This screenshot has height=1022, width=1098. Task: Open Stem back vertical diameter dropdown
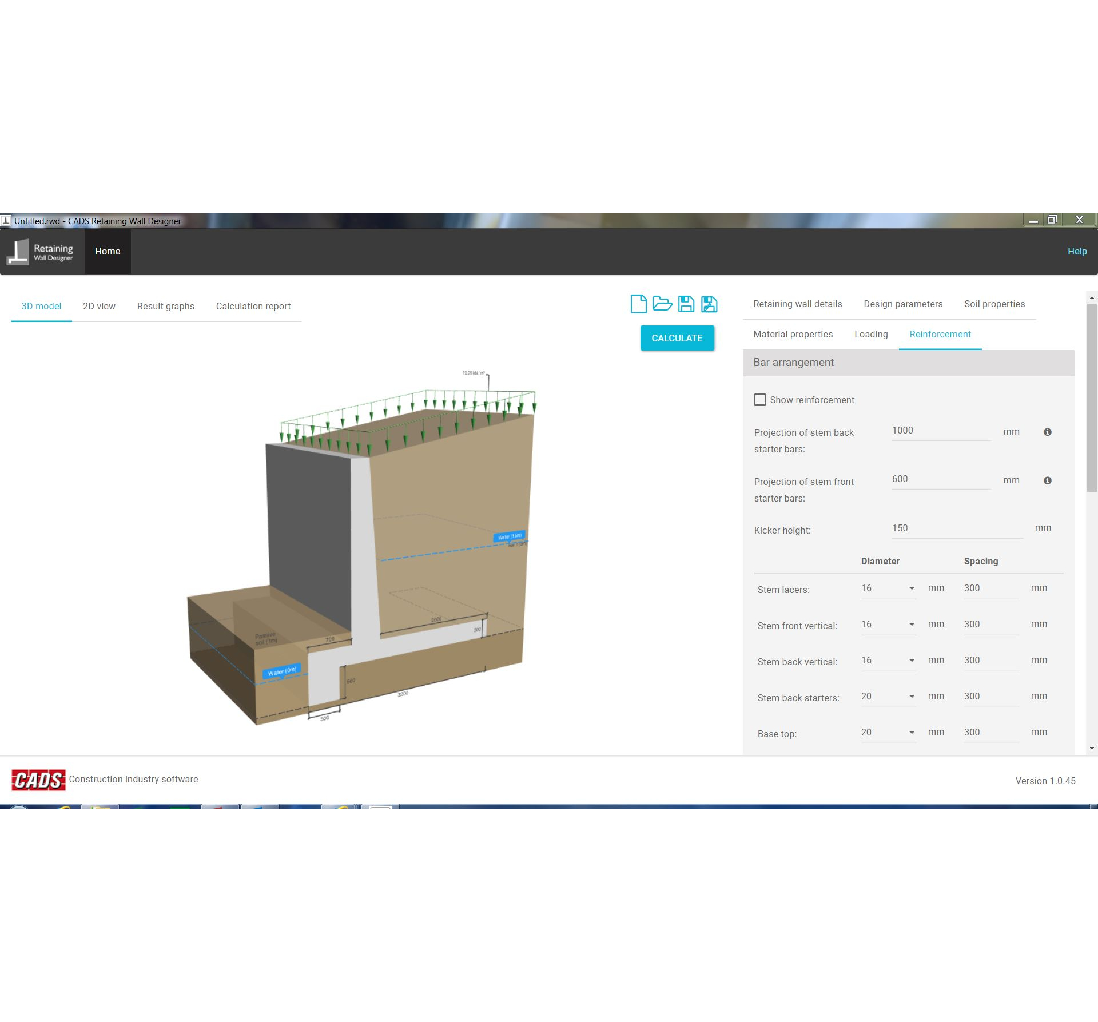click(888, 661)
